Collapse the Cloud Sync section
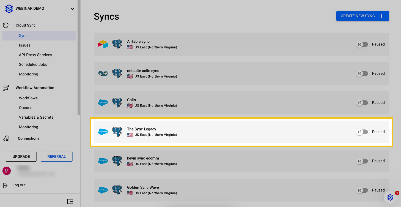 26,25
